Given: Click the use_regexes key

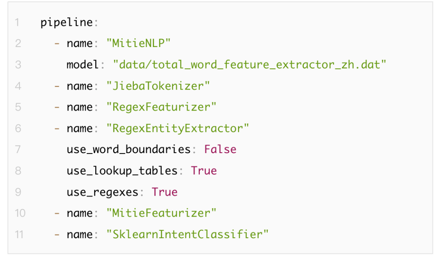Looking at the screenshot, I should click(102, 192).
